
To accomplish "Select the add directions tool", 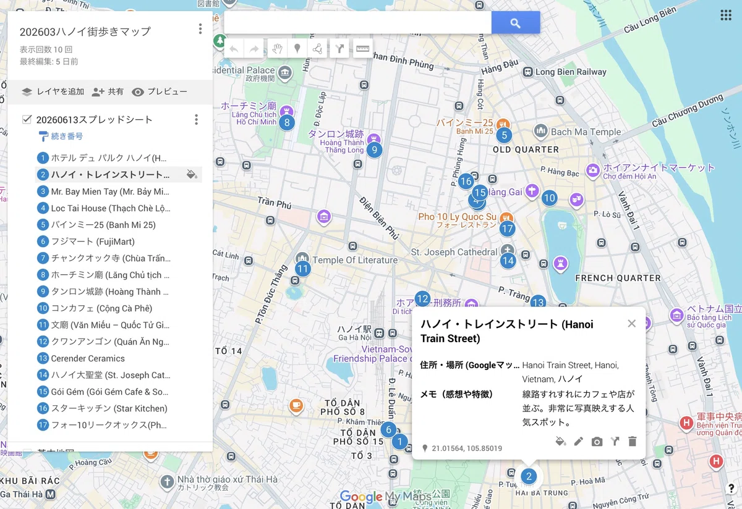I will click(339, 49).
